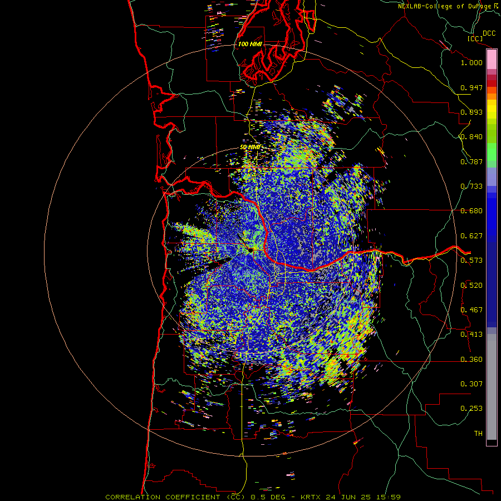Click the yellow band of the color scale
This screenshot has height=501, width=501.
point(492,109)
